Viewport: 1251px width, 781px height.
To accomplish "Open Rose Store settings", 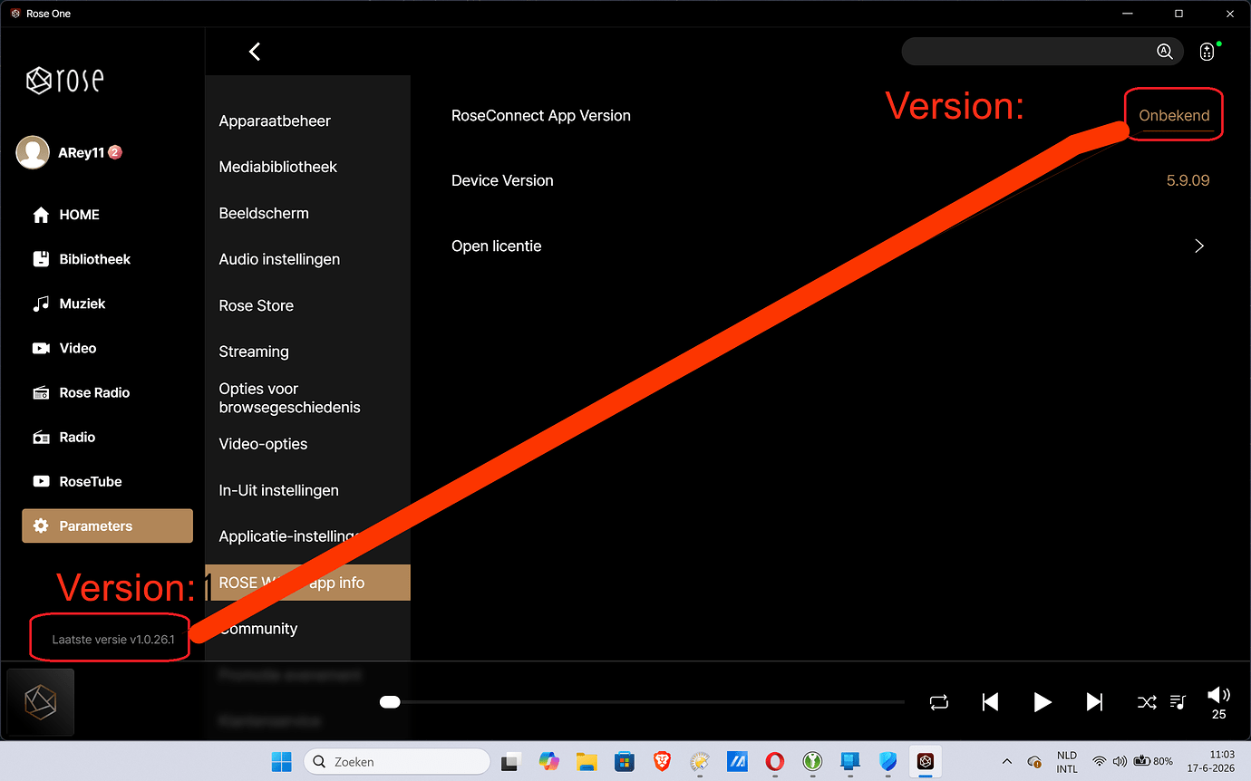I will point(256,305).
